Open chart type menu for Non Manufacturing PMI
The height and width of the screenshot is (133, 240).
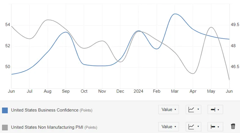tap(193, 127)
